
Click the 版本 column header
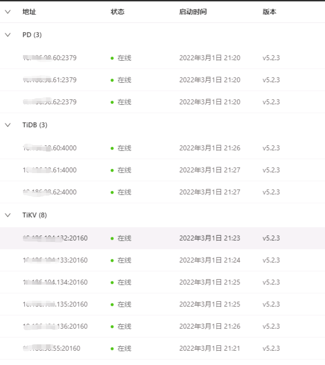[x=269, y=12]
